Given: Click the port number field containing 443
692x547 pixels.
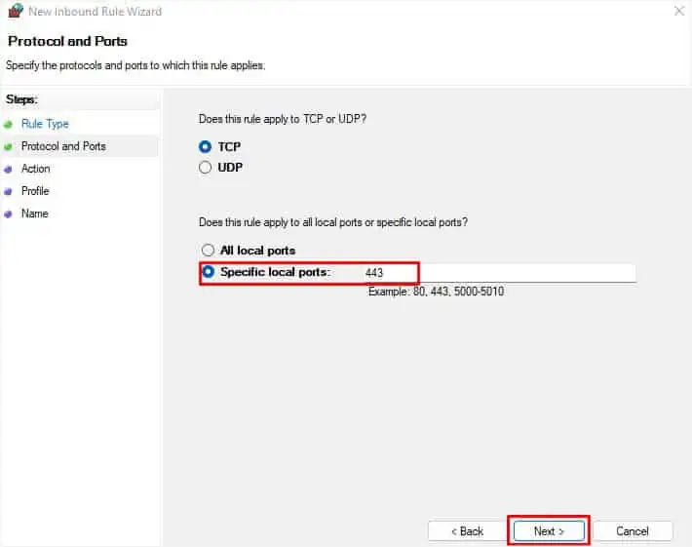Looking at the screenshot, I should coord(497,273).
